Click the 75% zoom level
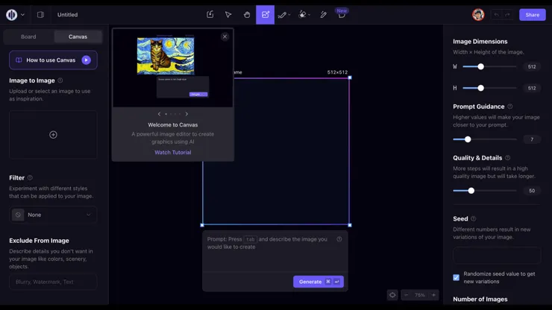552x310 pixels. tap(420, 295)
